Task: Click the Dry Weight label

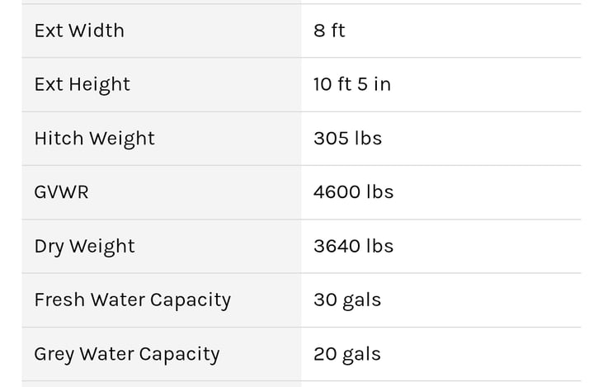Action: pyautogui.click(x=84, y=246)
